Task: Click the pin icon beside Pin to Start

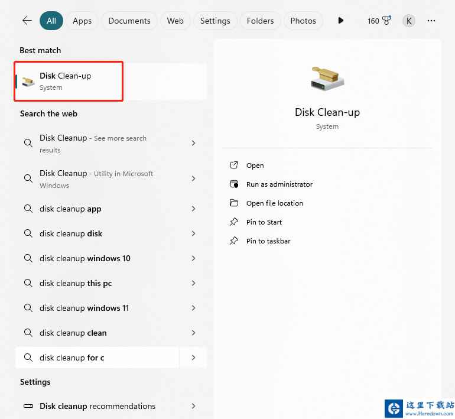Action: pyautogui.click(x=234, y=222)
